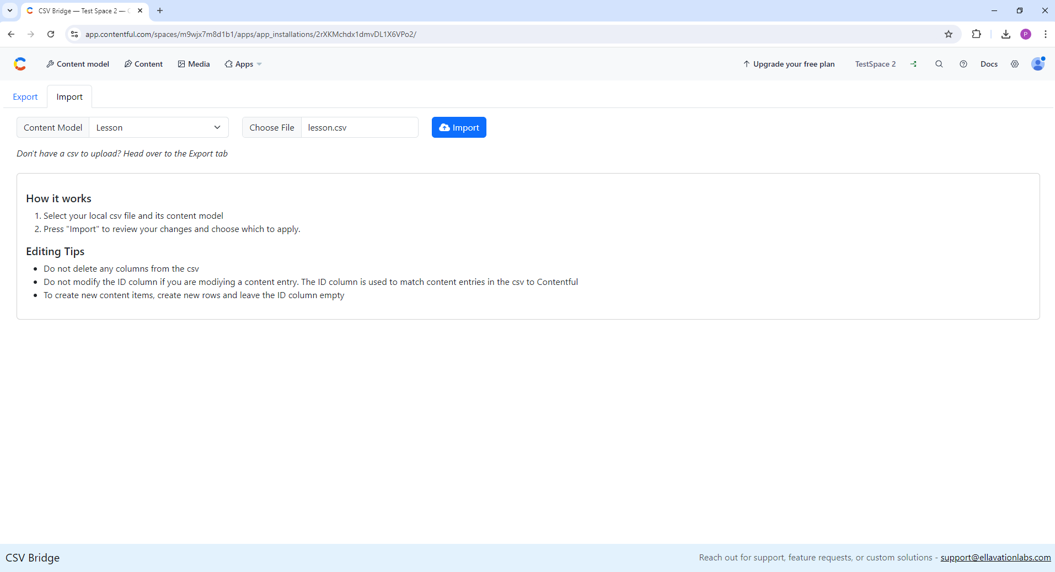The height and width of the screenshot is (572, 1055).
Task: Click the "Don't have a csv to upload?" hint
Action: [122, 154]
